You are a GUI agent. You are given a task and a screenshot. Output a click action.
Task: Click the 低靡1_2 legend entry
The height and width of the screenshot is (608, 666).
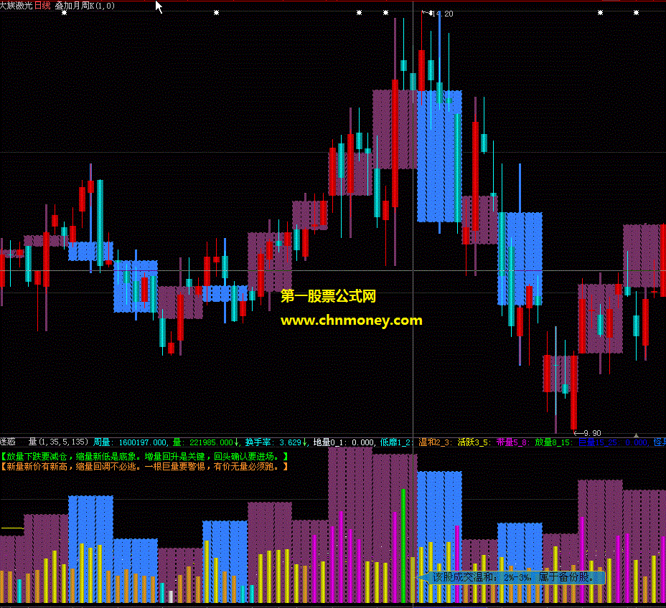[396, 442]
